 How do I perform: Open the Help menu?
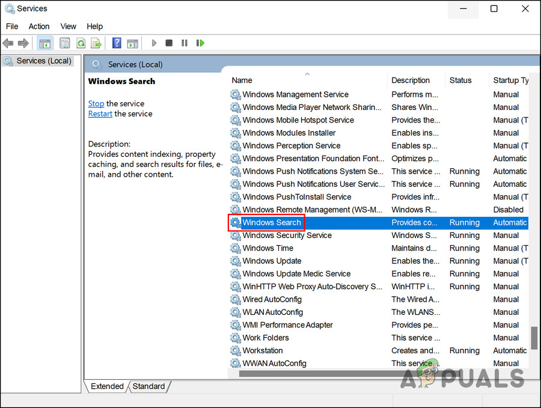pyautogui.click(x=94, y=26)
